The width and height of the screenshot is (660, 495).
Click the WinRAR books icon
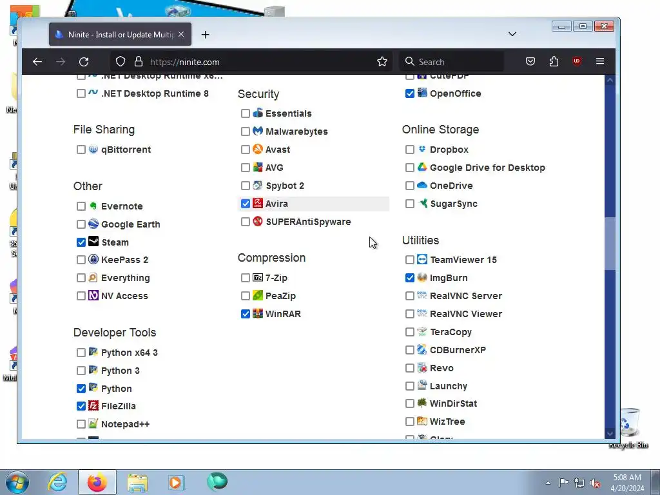point(258,314)
